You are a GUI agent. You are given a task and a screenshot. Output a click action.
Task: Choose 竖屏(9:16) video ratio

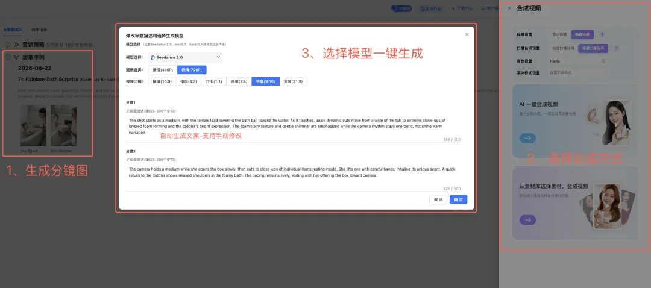[x=265, y=81]
